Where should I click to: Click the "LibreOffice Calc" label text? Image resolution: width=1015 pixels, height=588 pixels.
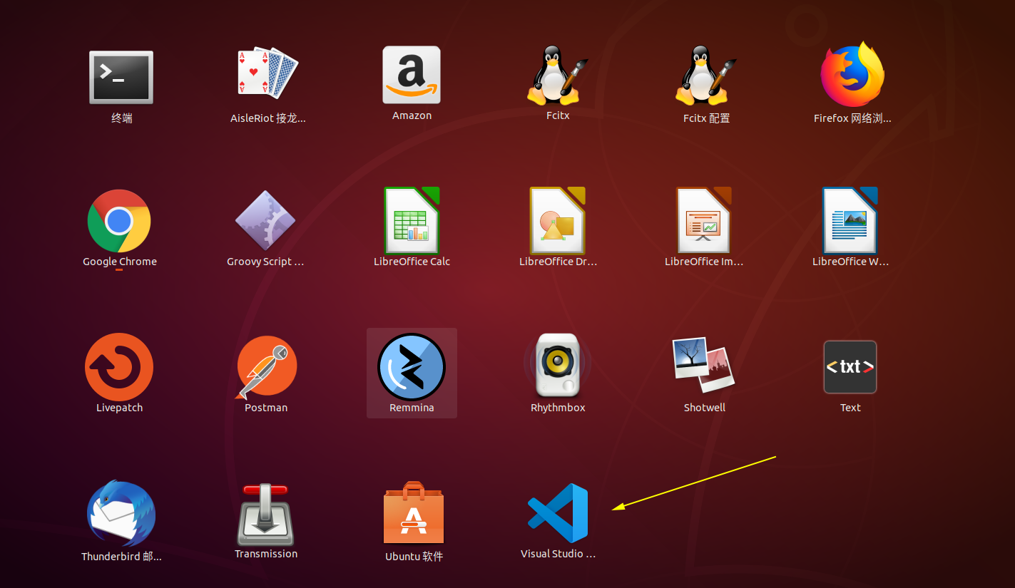(x=412, y=262)
